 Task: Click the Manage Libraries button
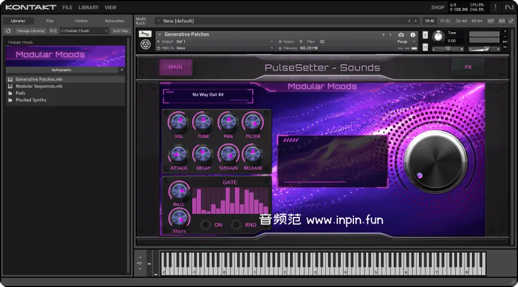31,31
